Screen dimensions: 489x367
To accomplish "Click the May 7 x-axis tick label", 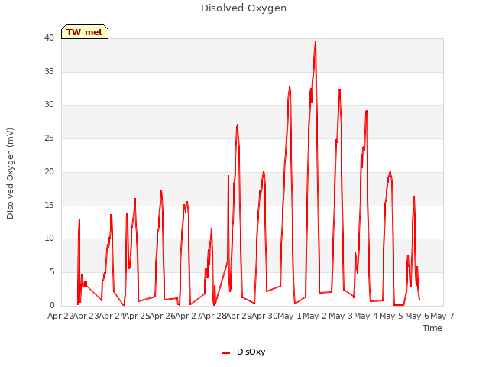I will [x=442, y=316].
